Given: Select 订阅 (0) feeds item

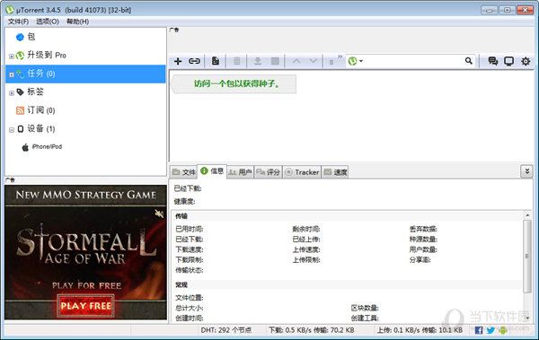Looking at the screenshot, I should tap(85, 110).
